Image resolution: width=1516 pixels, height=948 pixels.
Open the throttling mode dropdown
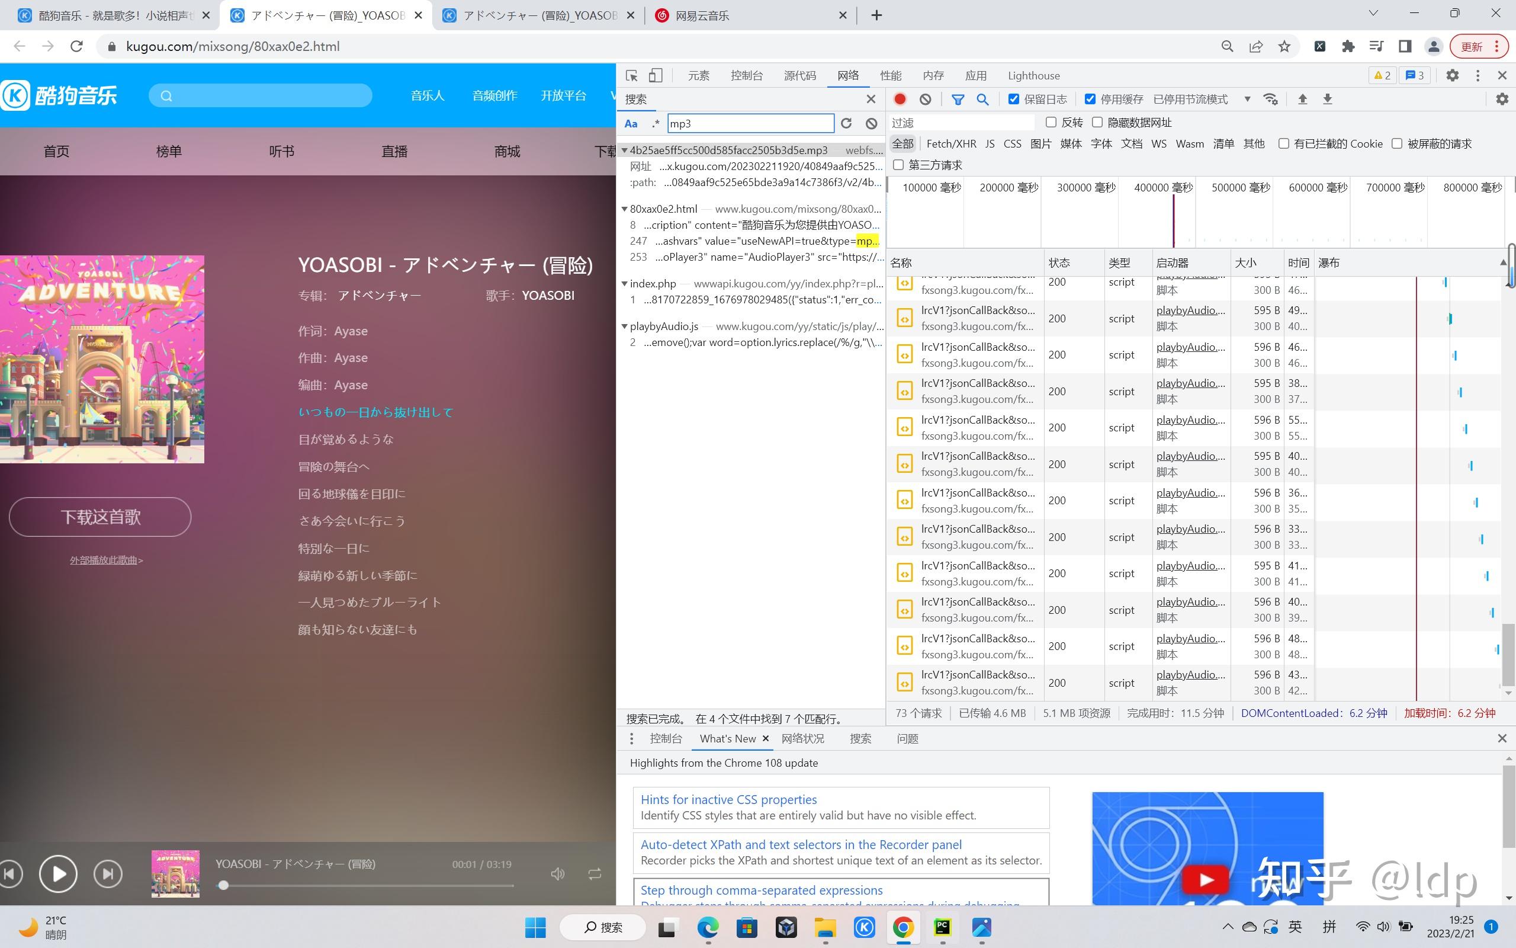click(1202, 99)
